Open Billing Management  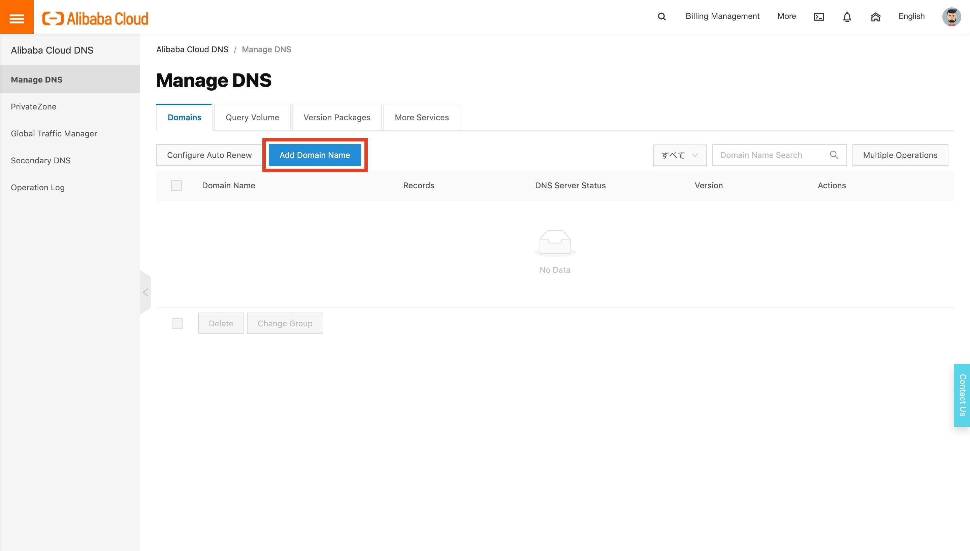tap(722, 16)
